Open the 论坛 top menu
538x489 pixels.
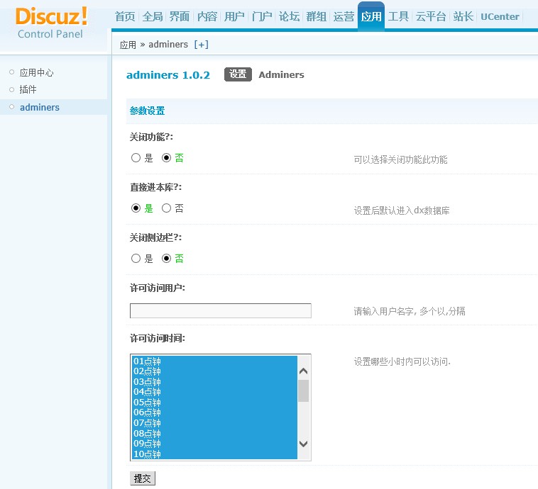[x=289, y=16]
